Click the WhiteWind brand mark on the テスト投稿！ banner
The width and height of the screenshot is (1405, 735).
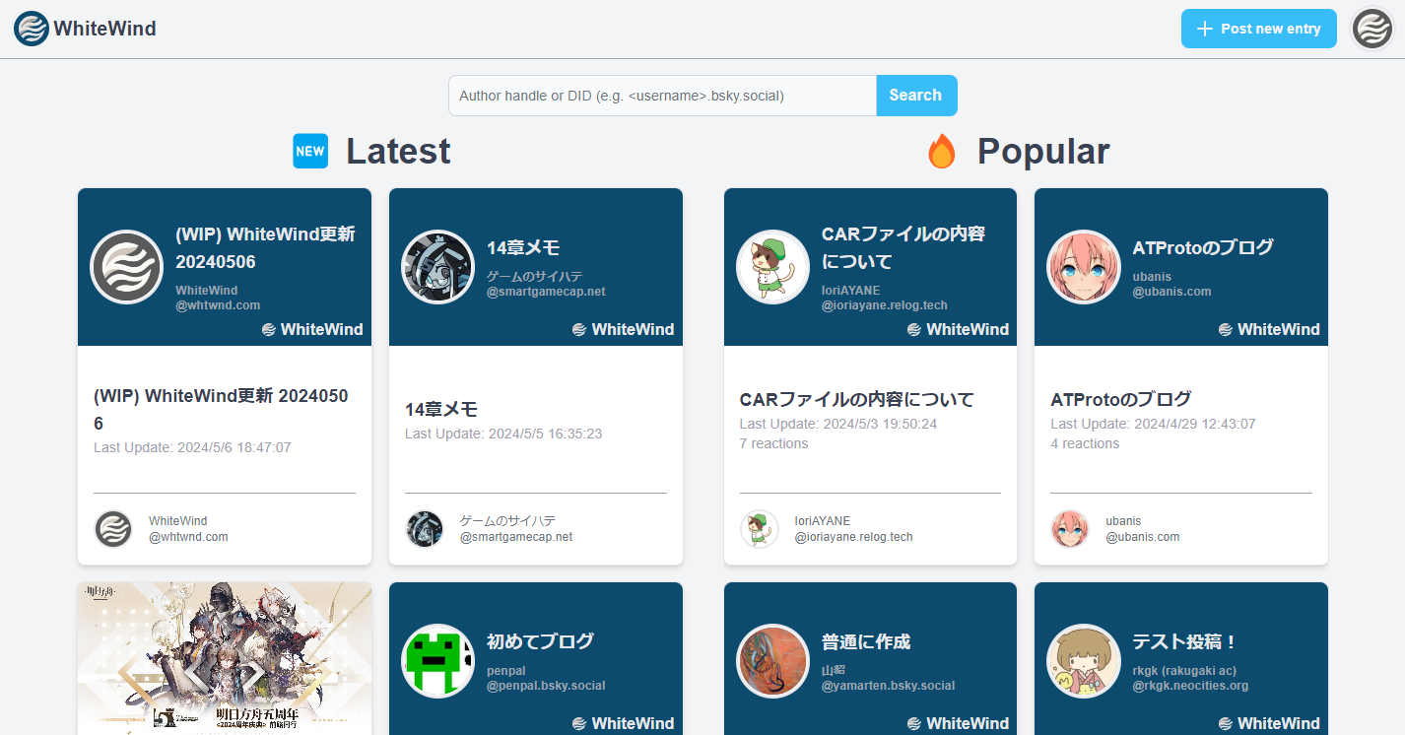1269,723
